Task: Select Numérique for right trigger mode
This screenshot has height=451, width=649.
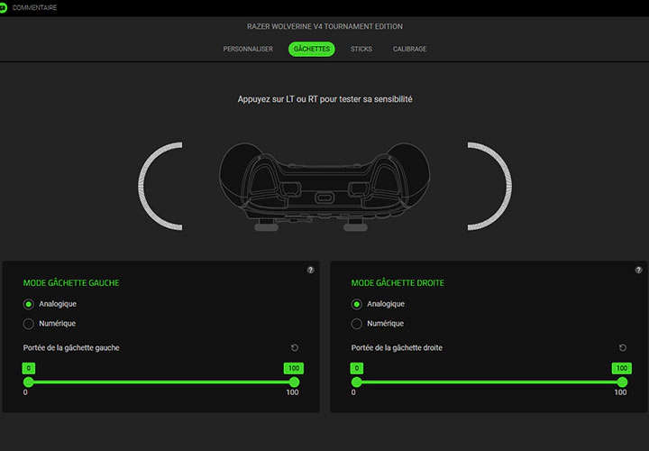Action: coord(356,324)
